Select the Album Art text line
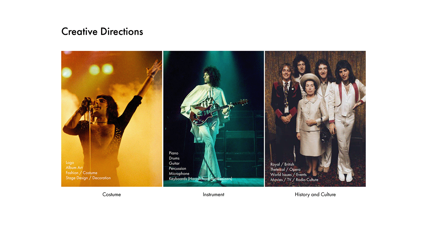This screenshot has width=427, height=234. click(74, 168)
